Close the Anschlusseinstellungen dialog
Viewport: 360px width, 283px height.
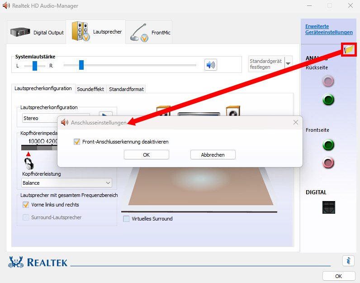(x=296, y=122)
